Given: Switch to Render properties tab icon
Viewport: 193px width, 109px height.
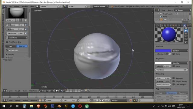Looking at the screenshot, I should click(x=162, y=25).
